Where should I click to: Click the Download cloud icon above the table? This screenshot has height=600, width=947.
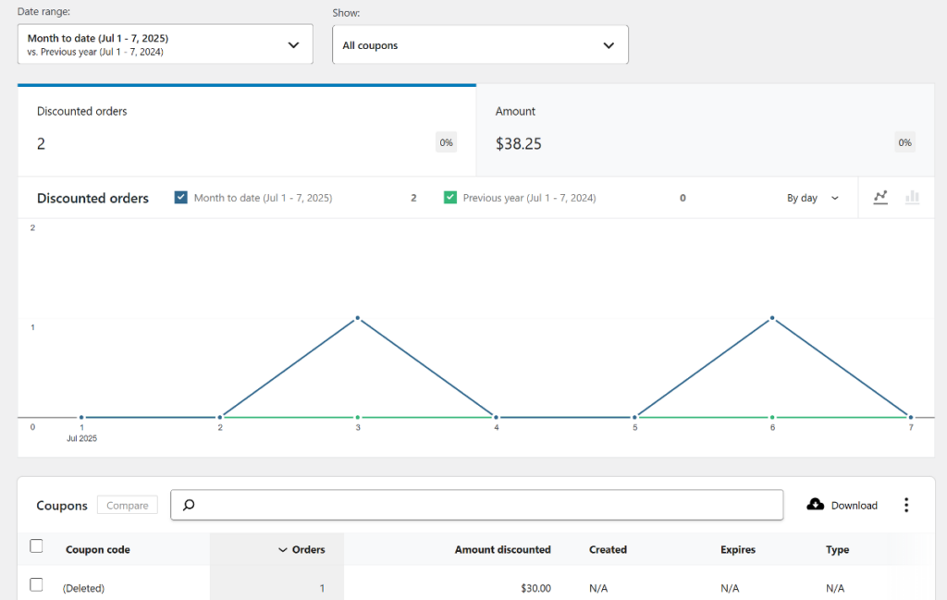(x=815, y=504)
